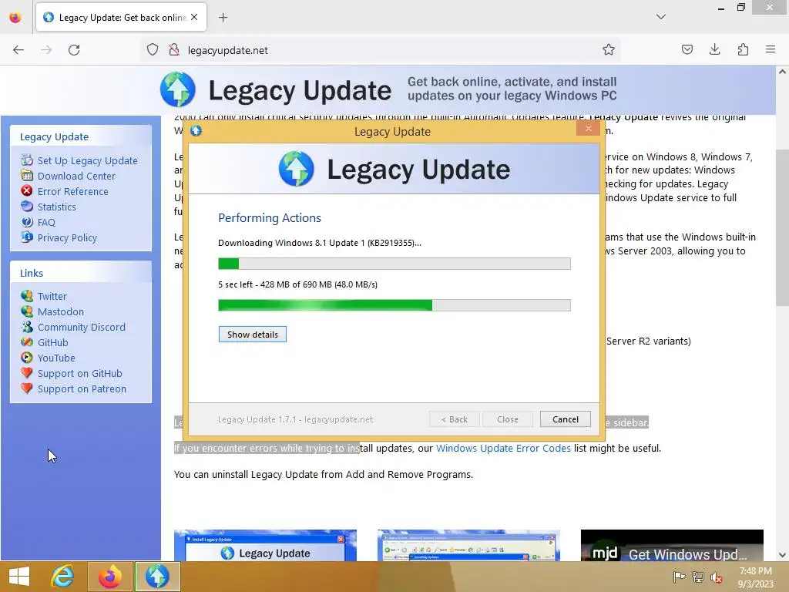Viewport: 789px width, 592px height.
Task: Click the FAQ question mark icon
Action: pyautogui.click(x=27, y=222)
